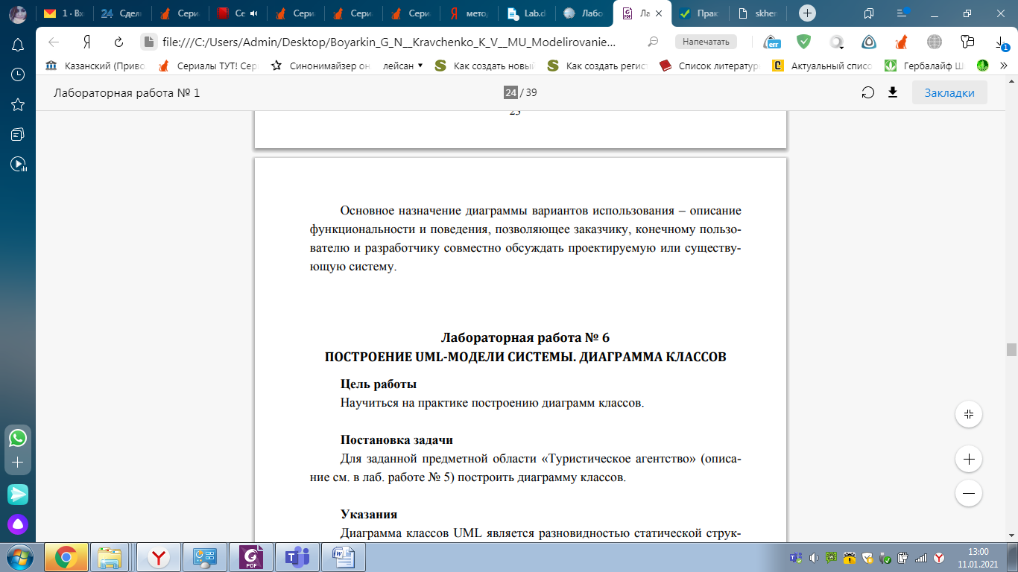Open Yandex browser main menu
This screenshot has width=1018, height=572.
tap(902, 13)
